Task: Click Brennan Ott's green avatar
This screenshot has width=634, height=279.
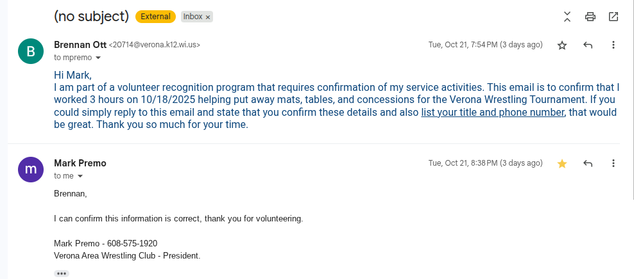Action: [x=30, y=51]
